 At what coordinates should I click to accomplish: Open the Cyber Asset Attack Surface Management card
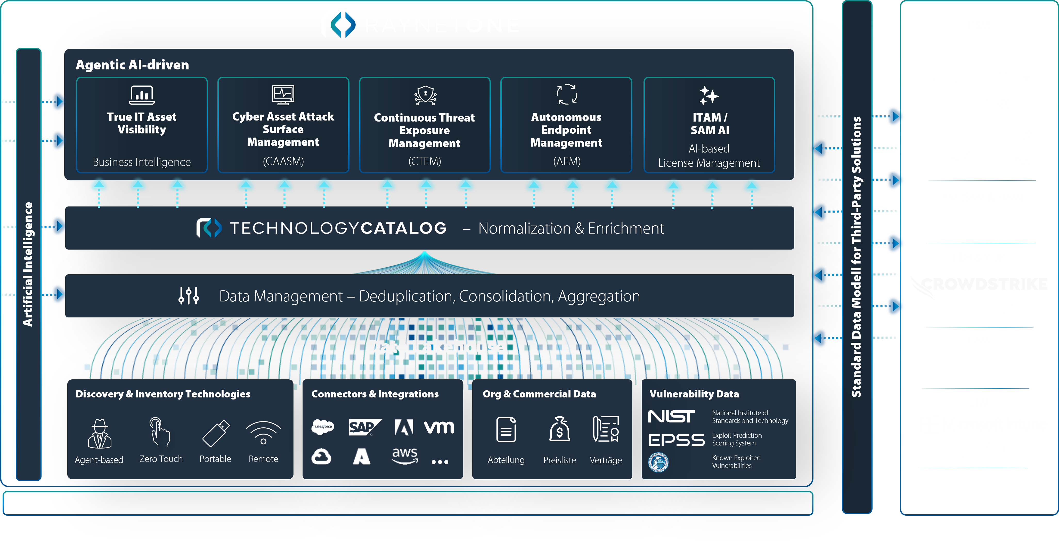click(x=283, y=125)
